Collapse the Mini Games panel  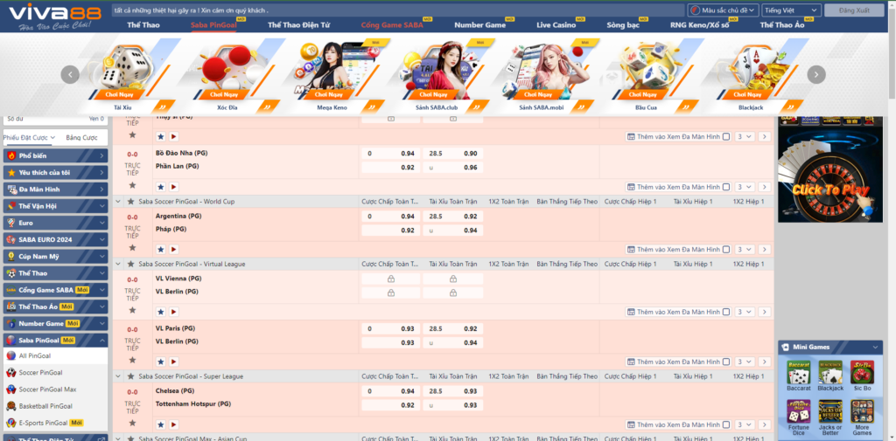click(x=874, y=347)
